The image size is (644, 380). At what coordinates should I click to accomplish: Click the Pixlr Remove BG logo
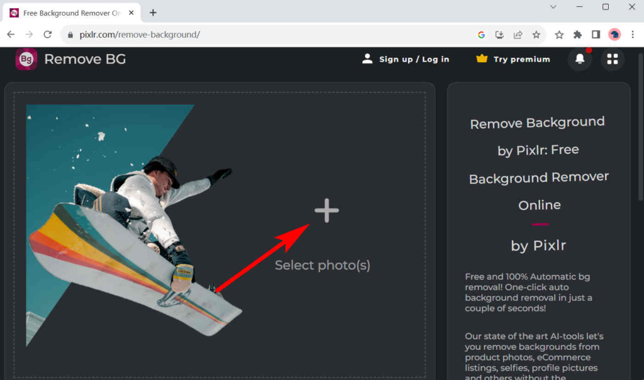[x=26, y=59]
